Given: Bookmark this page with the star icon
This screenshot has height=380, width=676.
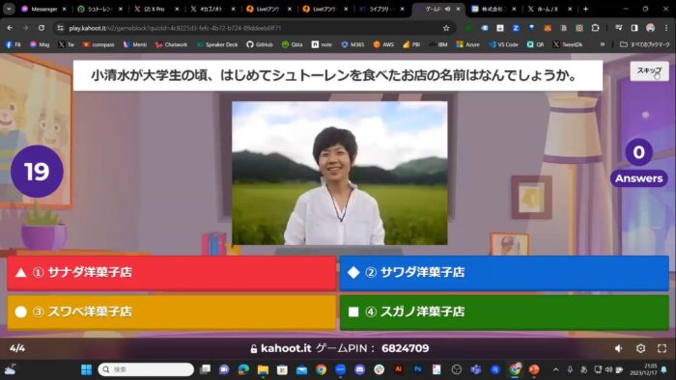Looking at the screenshot, I should tap(446, 28).
